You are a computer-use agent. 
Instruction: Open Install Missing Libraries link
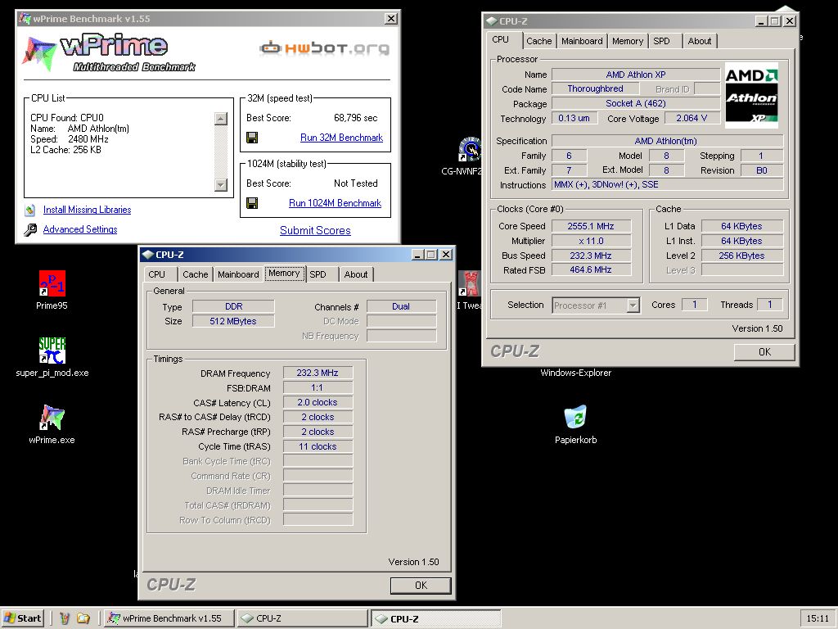(87, 210)
